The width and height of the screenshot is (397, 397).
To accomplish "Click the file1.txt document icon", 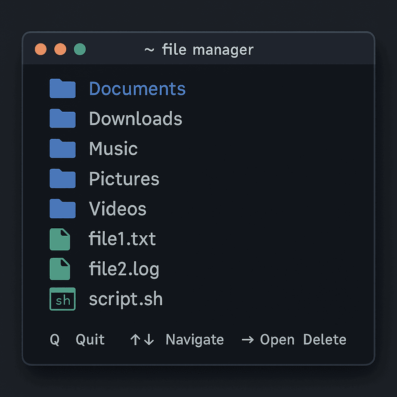I will (60, 239).
